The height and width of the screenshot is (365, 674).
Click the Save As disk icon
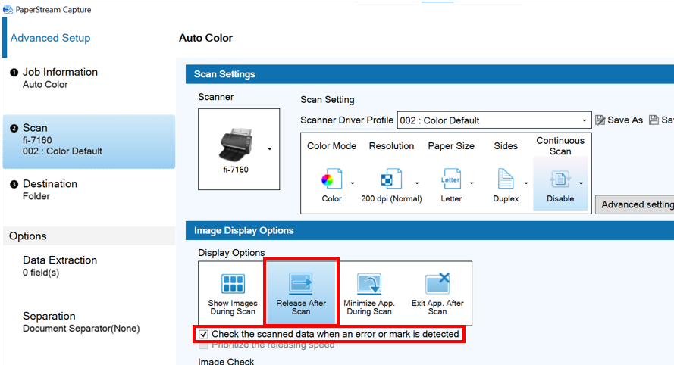tap(600, 120)
